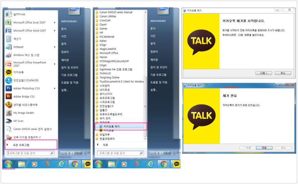Launch Microsoft Office Excel 2007 icon
Viewport: 298px width, 184px height.
point(8,22)
